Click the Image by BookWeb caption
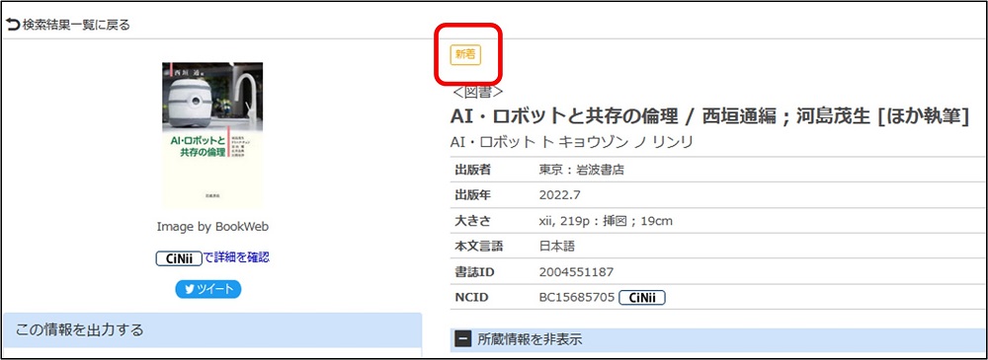The height and width of the screenshot is (360, 988). 212,227
